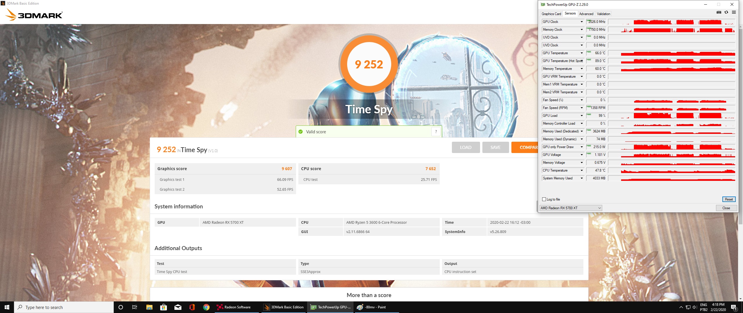743x313 pixels.
Task: Expand the Fan Speed (RPM) sensor dropdown
Action: click(582, 108)
